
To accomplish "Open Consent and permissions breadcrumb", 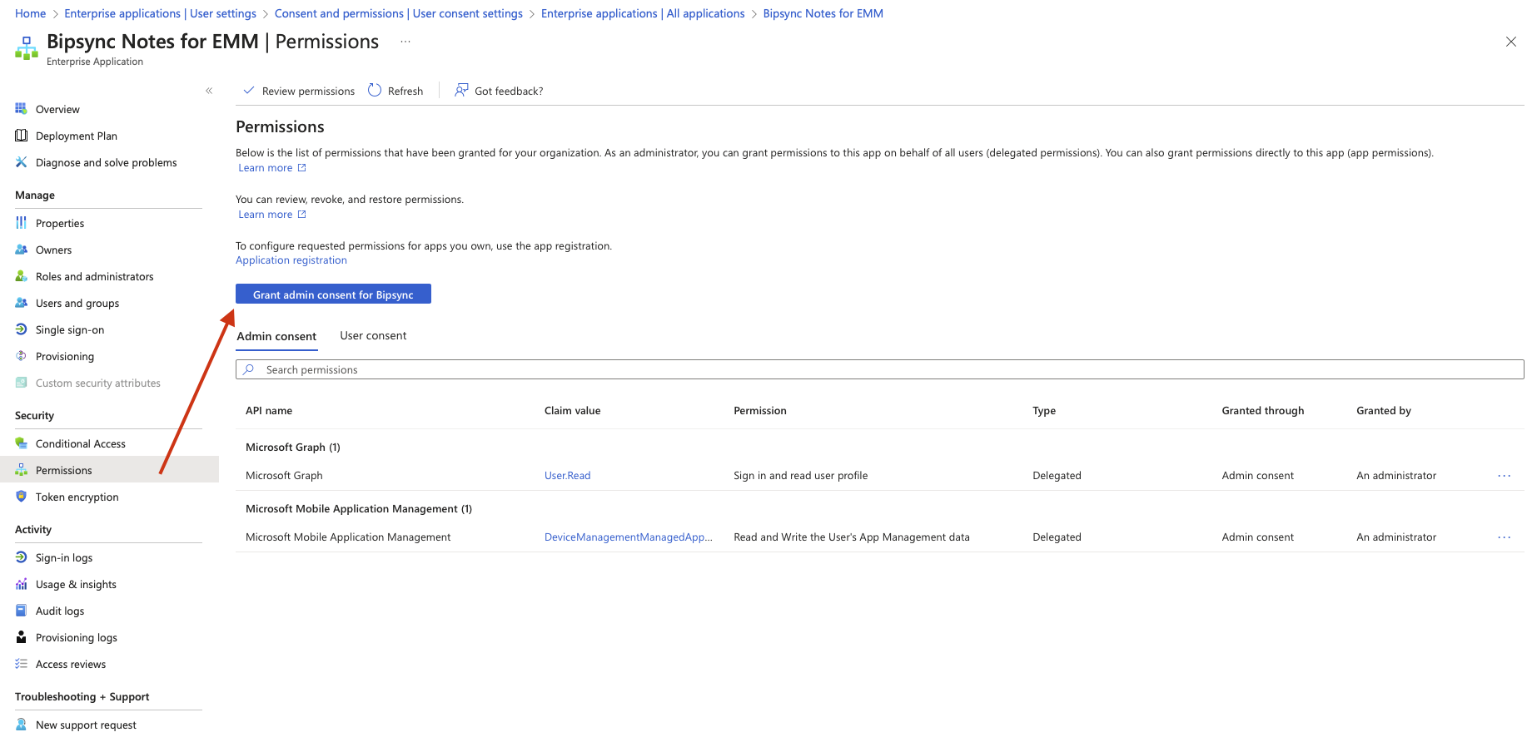I will coord(399,13).
